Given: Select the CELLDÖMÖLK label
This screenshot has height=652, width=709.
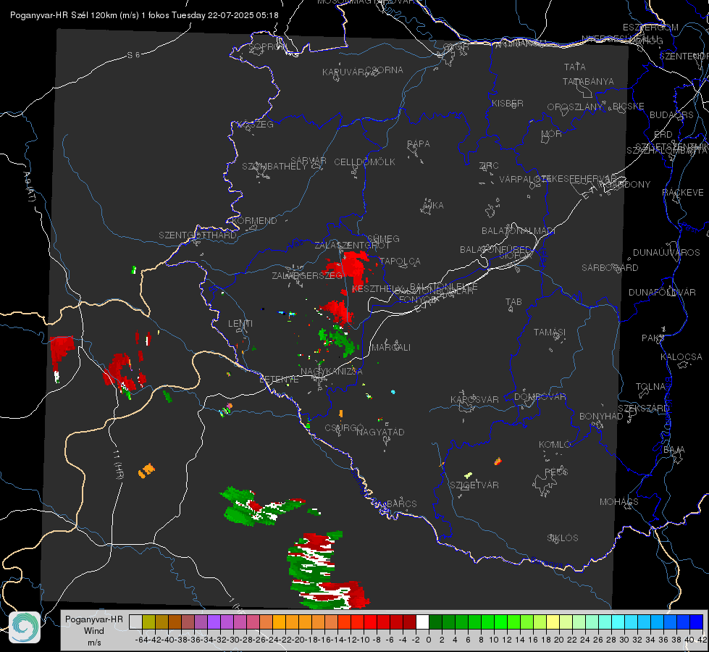Looking at the screenshot, I should pyautogui.click(x=364, y=162).
